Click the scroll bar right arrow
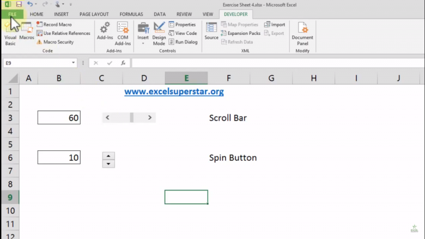 [x=150, y=118]
